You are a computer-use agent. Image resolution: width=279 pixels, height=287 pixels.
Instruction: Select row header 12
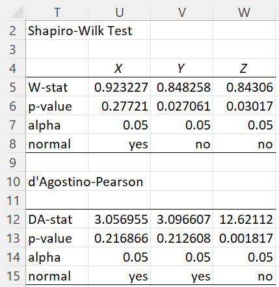(12, 219)
